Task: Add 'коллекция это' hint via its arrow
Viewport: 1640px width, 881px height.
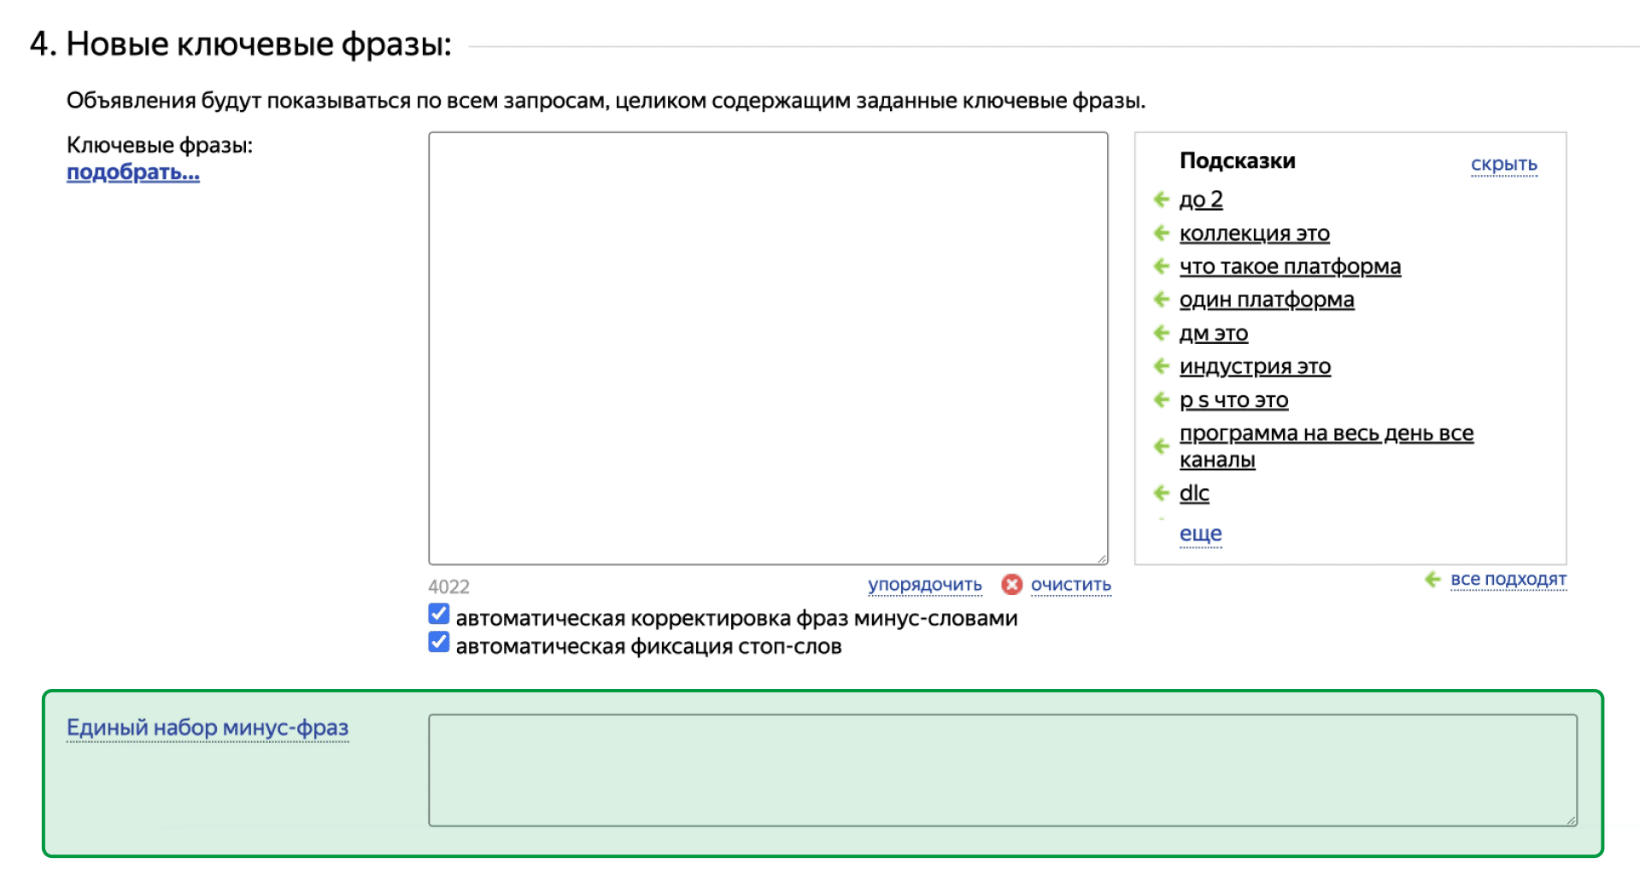Action: click(x=1161, y=233)
